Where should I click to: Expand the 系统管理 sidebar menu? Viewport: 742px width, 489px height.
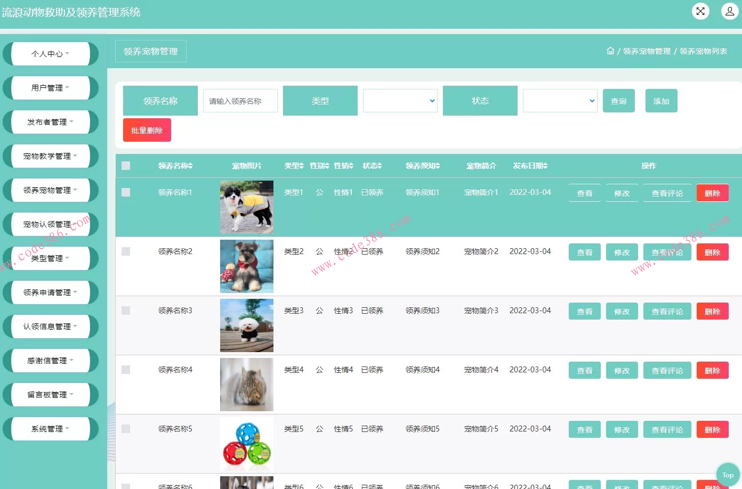[x=50, y=429]
